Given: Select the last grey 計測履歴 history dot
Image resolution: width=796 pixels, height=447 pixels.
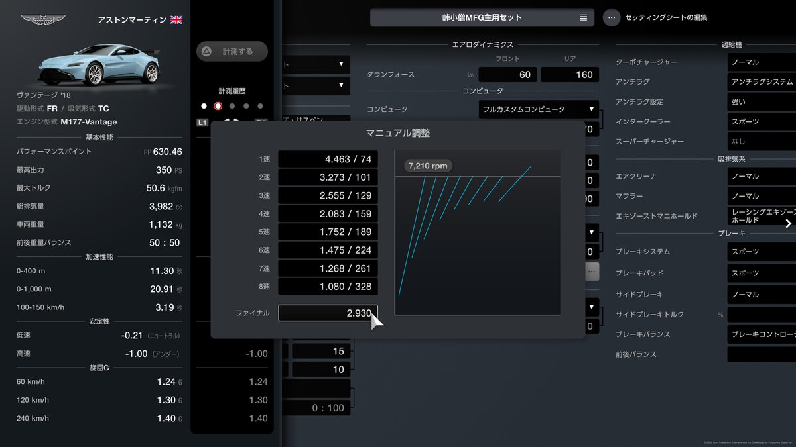Looking at the screenshot, I should 260,106.
